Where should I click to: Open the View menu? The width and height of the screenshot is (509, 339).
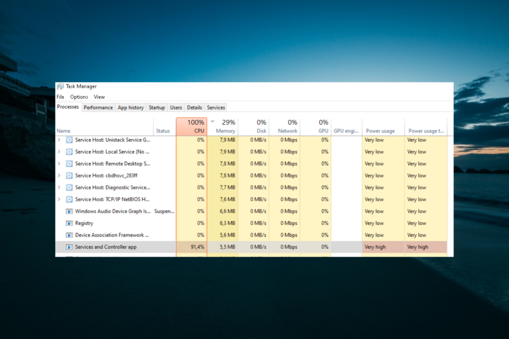click(x=99, y=97)
